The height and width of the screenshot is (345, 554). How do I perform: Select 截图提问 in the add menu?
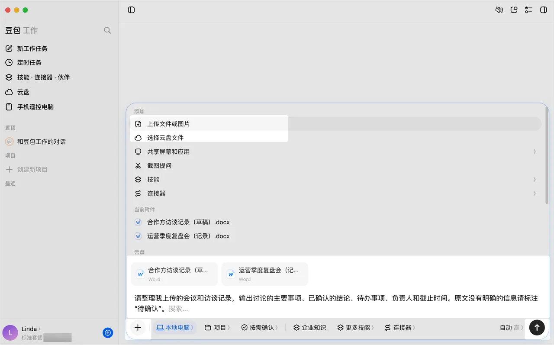(335, 165)
